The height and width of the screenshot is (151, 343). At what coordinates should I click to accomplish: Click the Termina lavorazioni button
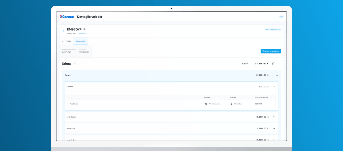point(271,51)
